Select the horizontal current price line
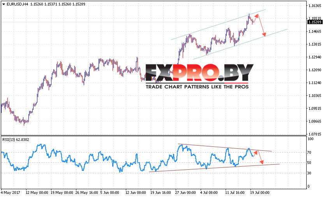The height and width of the screenshot is (197, 323). click(154, 22)
